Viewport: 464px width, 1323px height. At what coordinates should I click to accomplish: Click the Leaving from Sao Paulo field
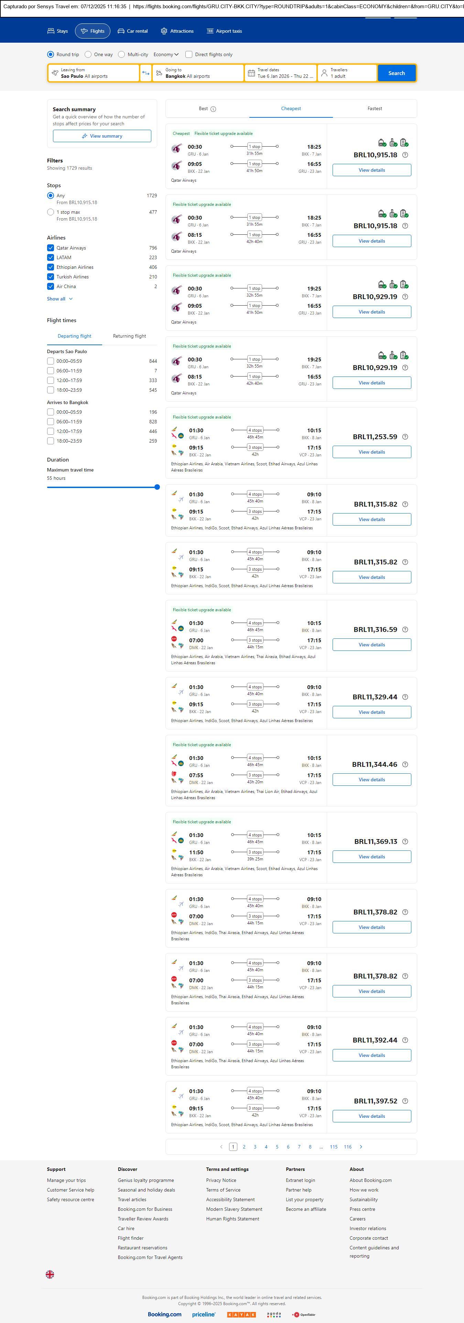coord(94,73)
